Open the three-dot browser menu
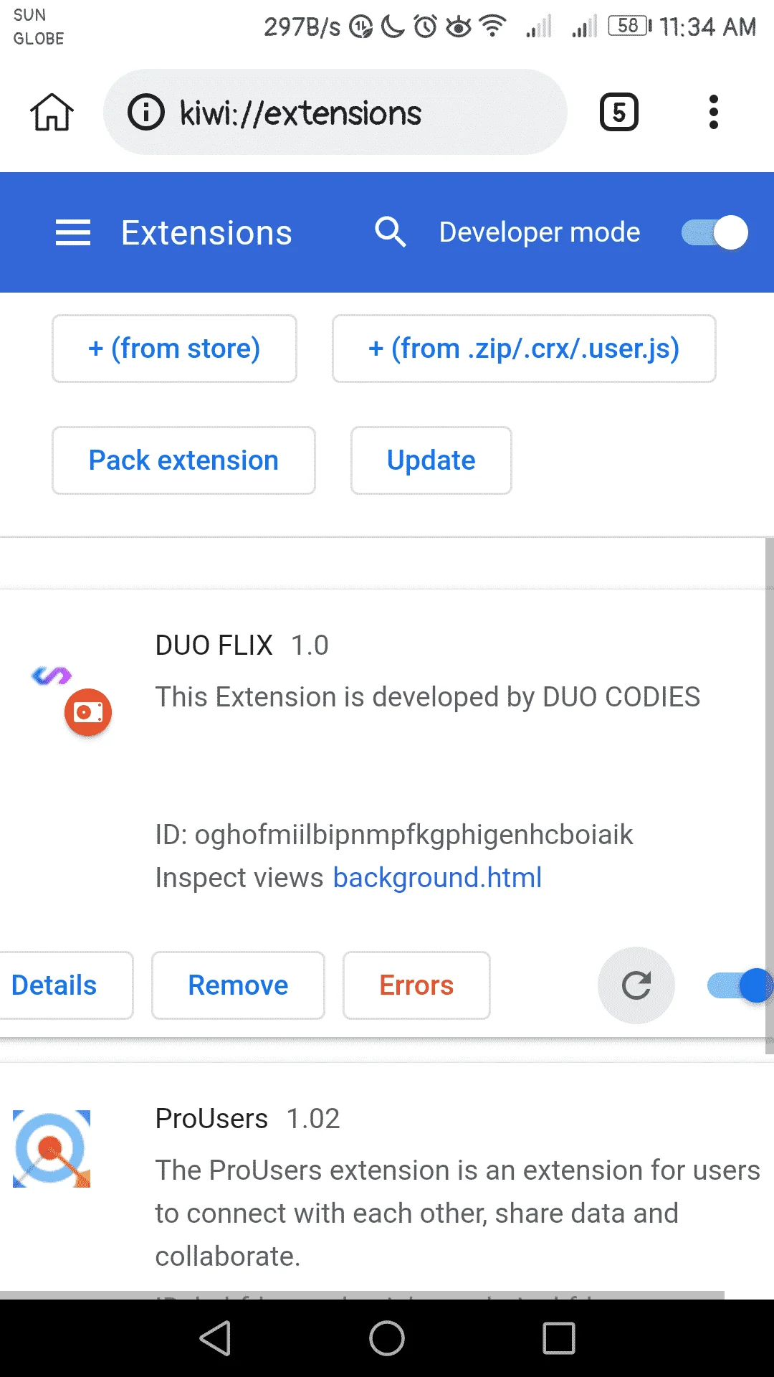 pos(713,113)
